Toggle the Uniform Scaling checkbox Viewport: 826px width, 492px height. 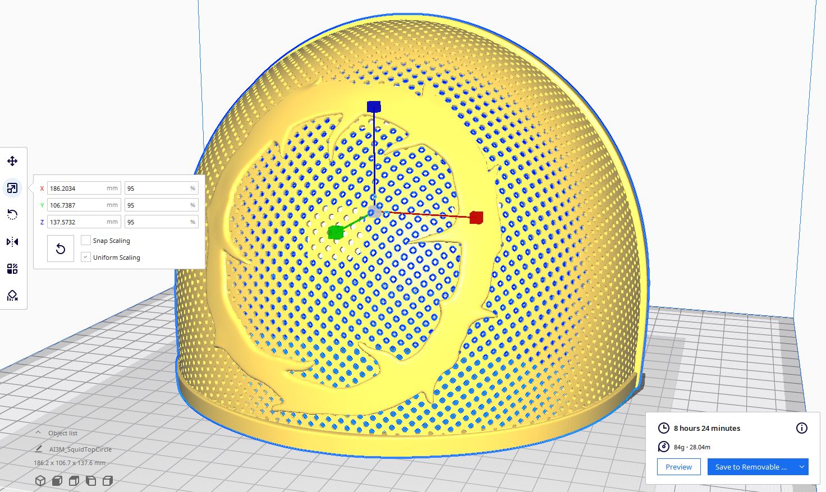click(x=86, y=257)
